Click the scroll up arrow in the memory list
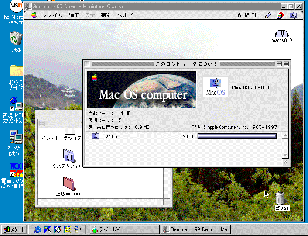The image size is (308, 236). coord(285,135)
